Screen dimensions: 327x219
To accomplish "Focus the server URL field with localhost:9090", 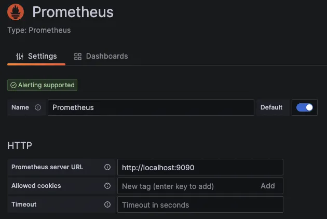I will click(200, 167).
